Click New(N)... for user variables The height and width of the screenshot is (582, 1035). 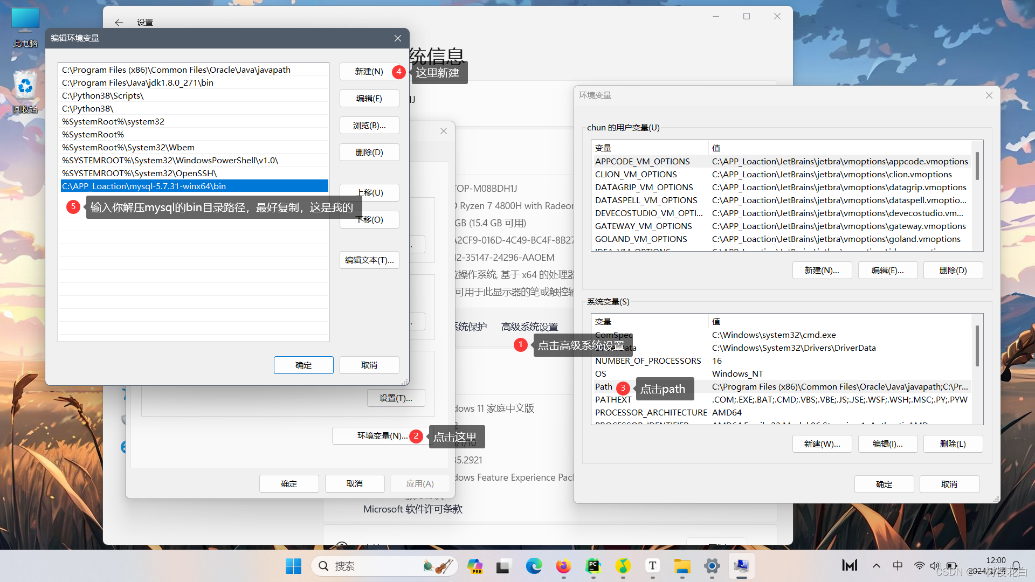click(822, 271)
